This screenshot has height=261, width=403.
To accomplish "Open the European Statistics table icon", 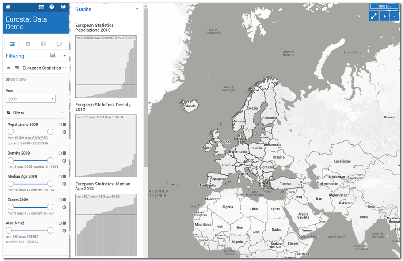I will click(x=17, y=68).
